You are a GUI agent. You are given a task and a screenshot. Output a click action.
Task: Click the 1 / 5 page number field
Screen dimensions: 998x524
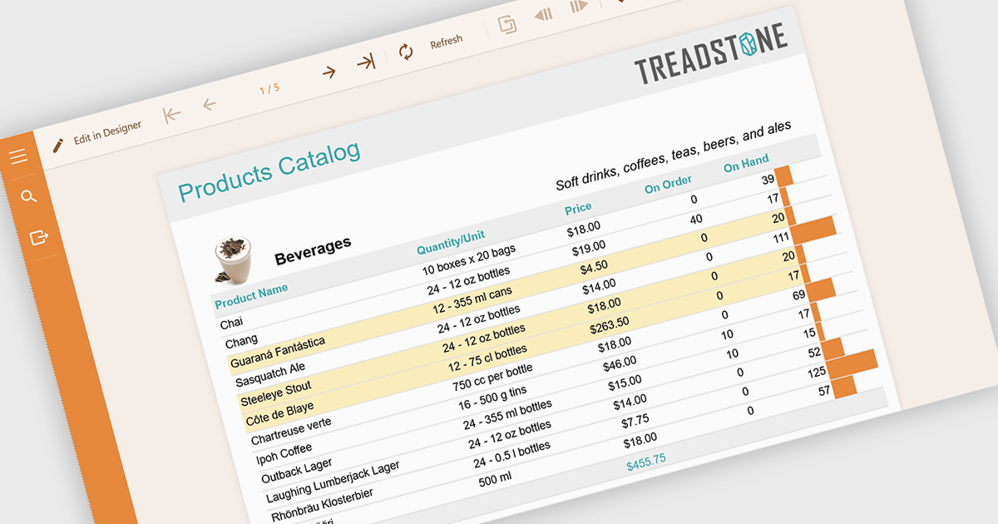click(269, 88)
